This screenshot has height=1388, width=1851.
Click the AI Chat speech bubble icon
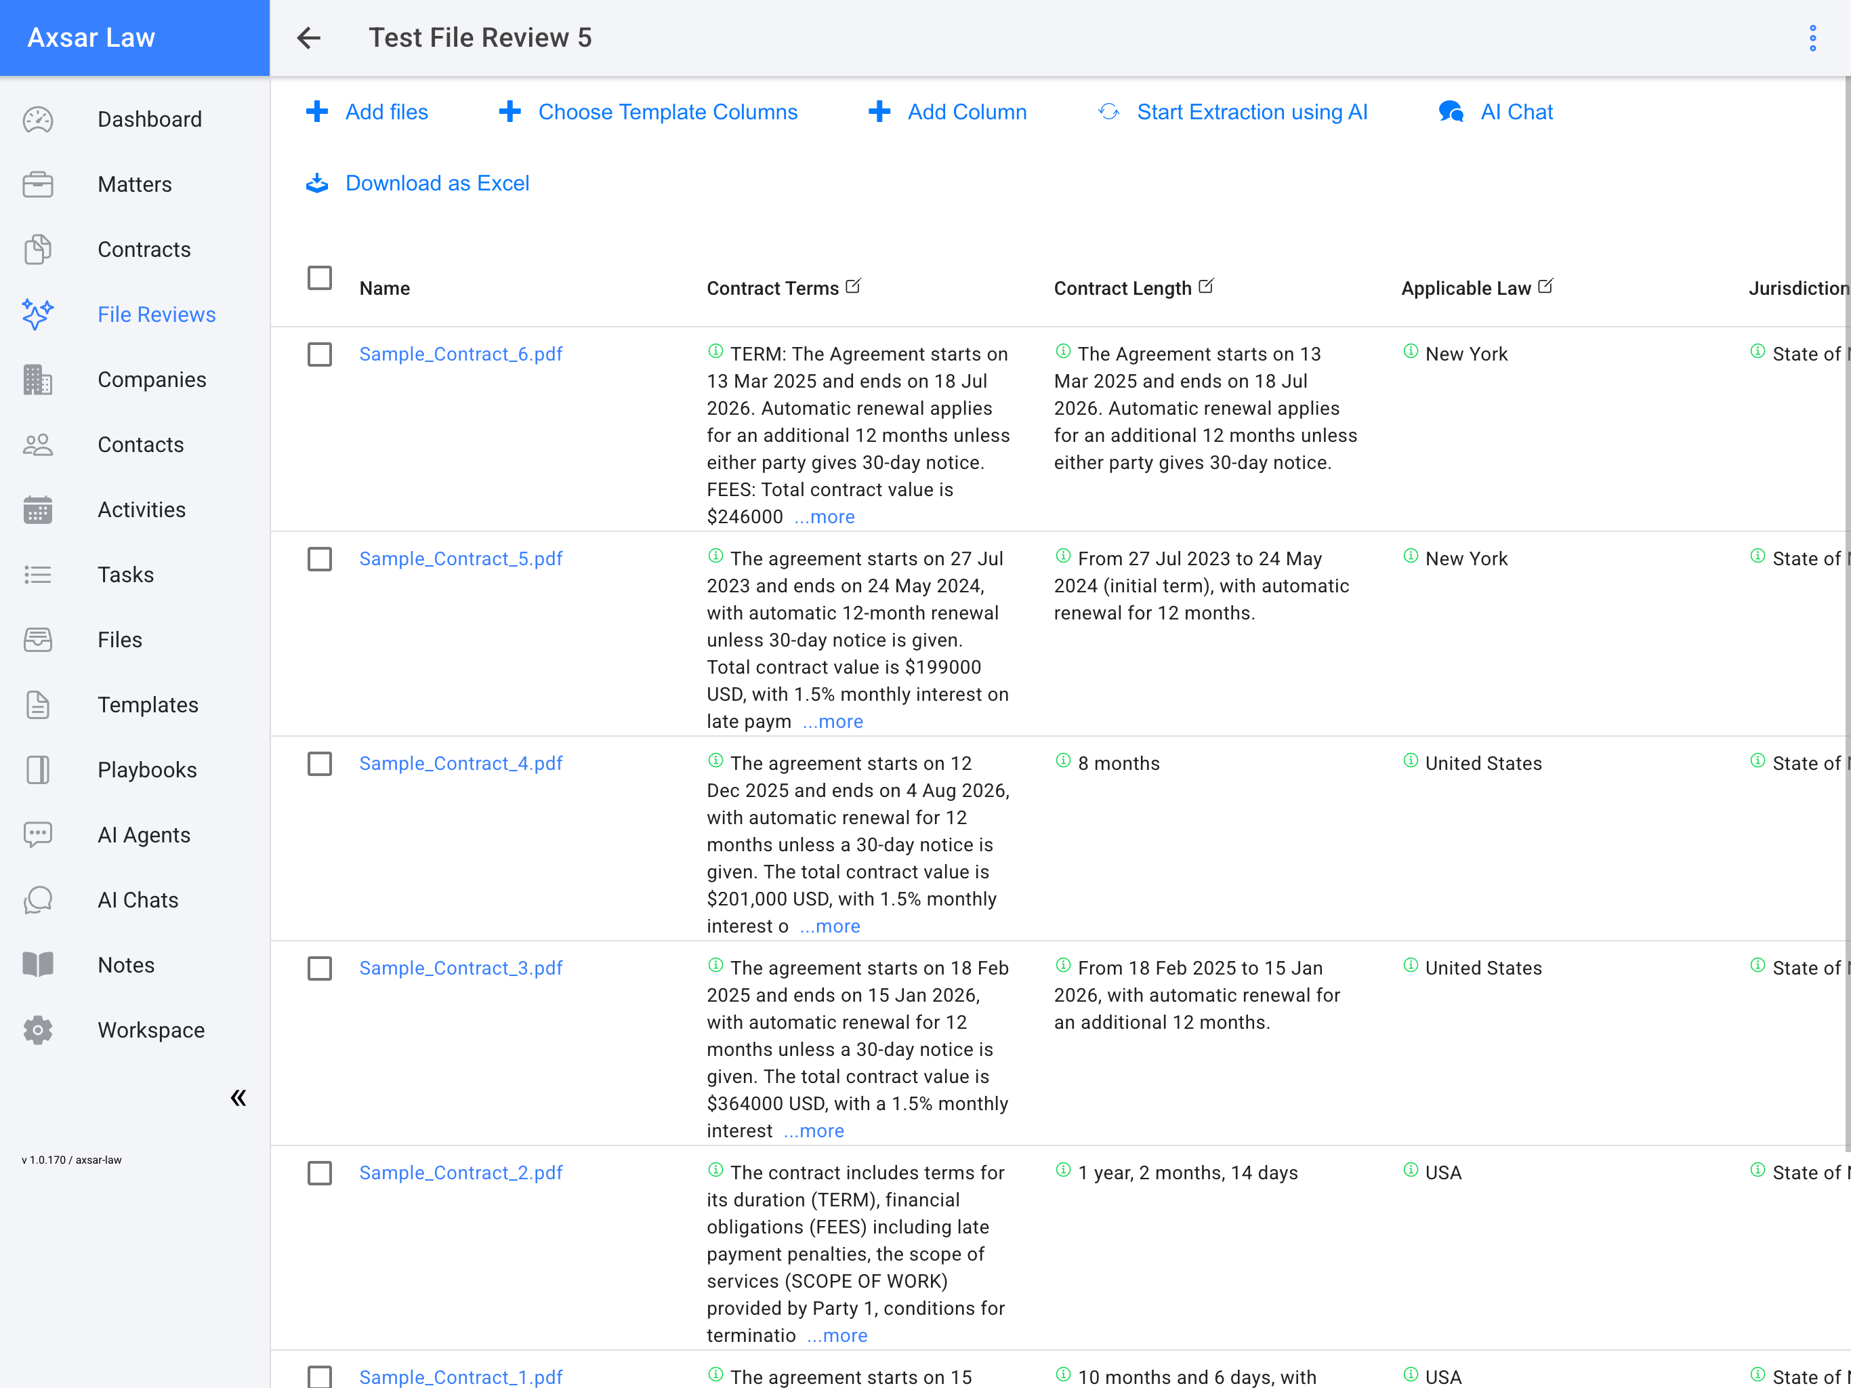click(1451, 113)
